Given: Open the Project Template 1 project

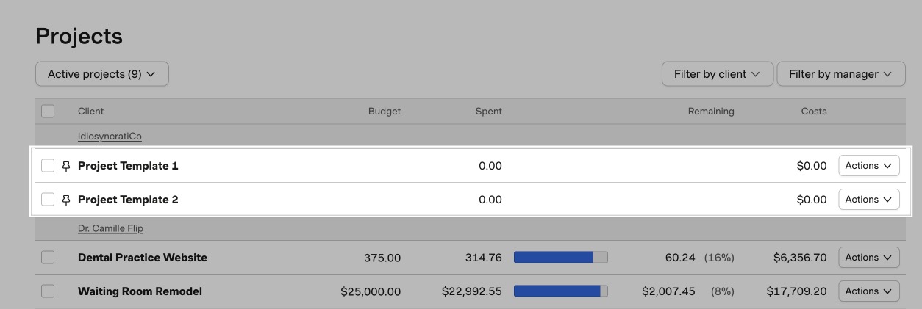Looking at the screenshot, I should coord(128,166).
